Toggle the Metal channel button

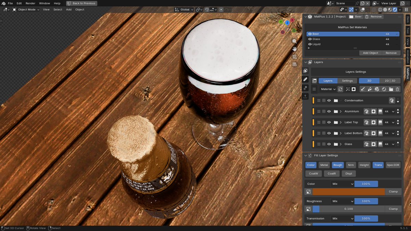pyautogui.click(x=324, y=165)
